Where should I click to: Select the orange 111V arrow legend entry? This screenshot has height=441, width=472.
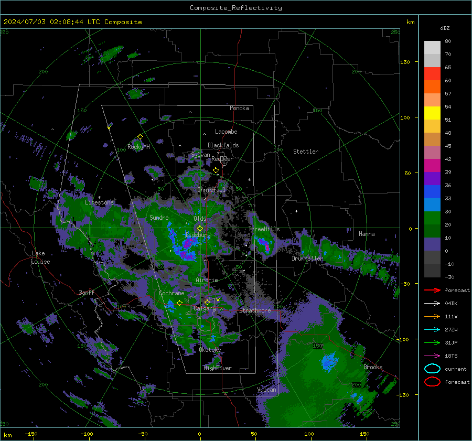(x=432, y=316)
